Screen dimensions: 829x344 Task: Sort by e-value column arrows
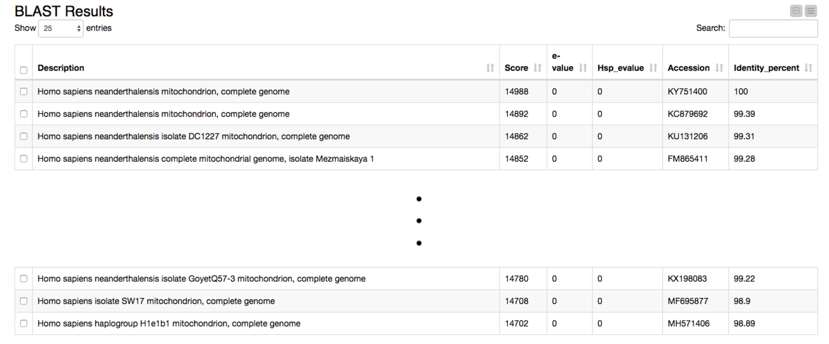(x=583, y=68)
